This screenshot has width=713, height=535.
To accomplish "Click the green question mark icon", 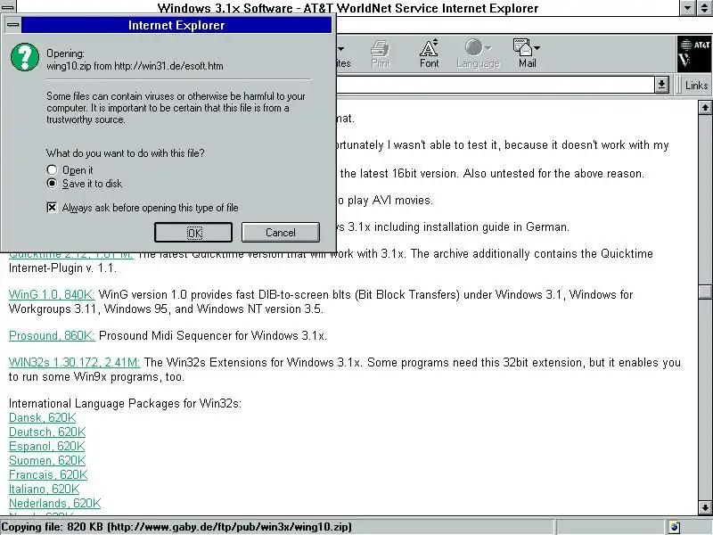I will [x=25, y=57].
